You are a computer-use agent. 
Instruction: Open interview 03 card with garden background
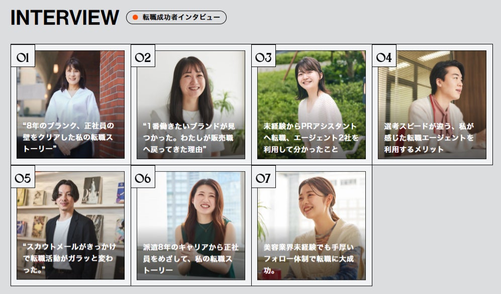pos(312,104)
